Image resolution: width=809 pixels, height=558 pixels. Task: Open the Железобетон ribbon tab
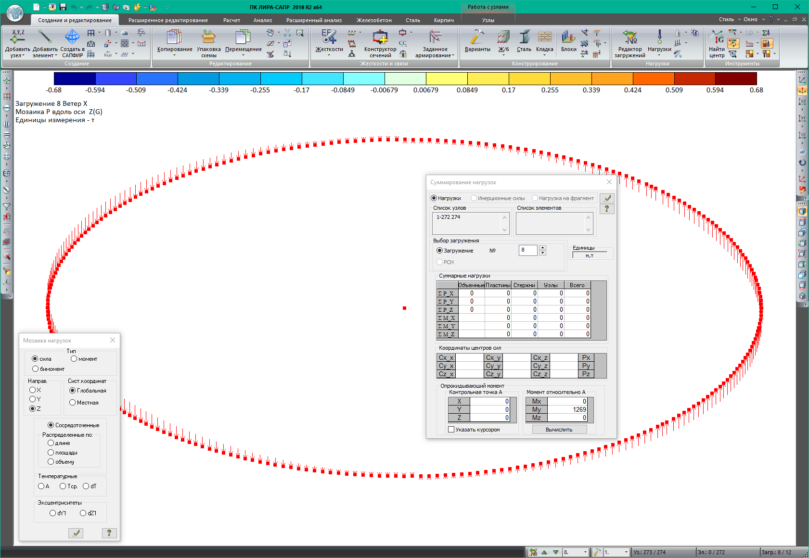374,20
